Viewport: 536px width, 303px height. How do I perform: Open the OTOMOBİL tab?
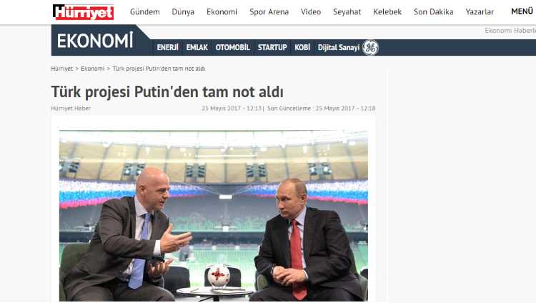click(233, 48)
